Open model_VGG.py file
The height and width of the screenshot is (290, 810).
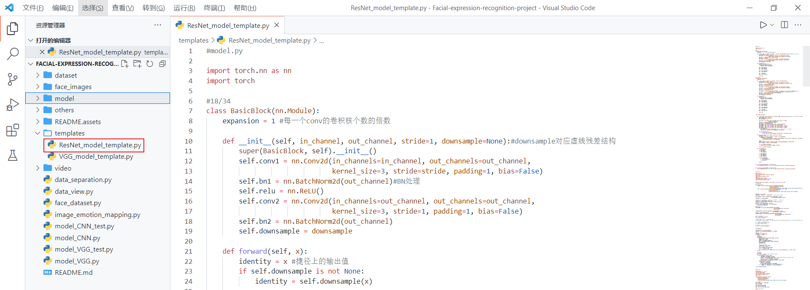[x=97, y=261]
